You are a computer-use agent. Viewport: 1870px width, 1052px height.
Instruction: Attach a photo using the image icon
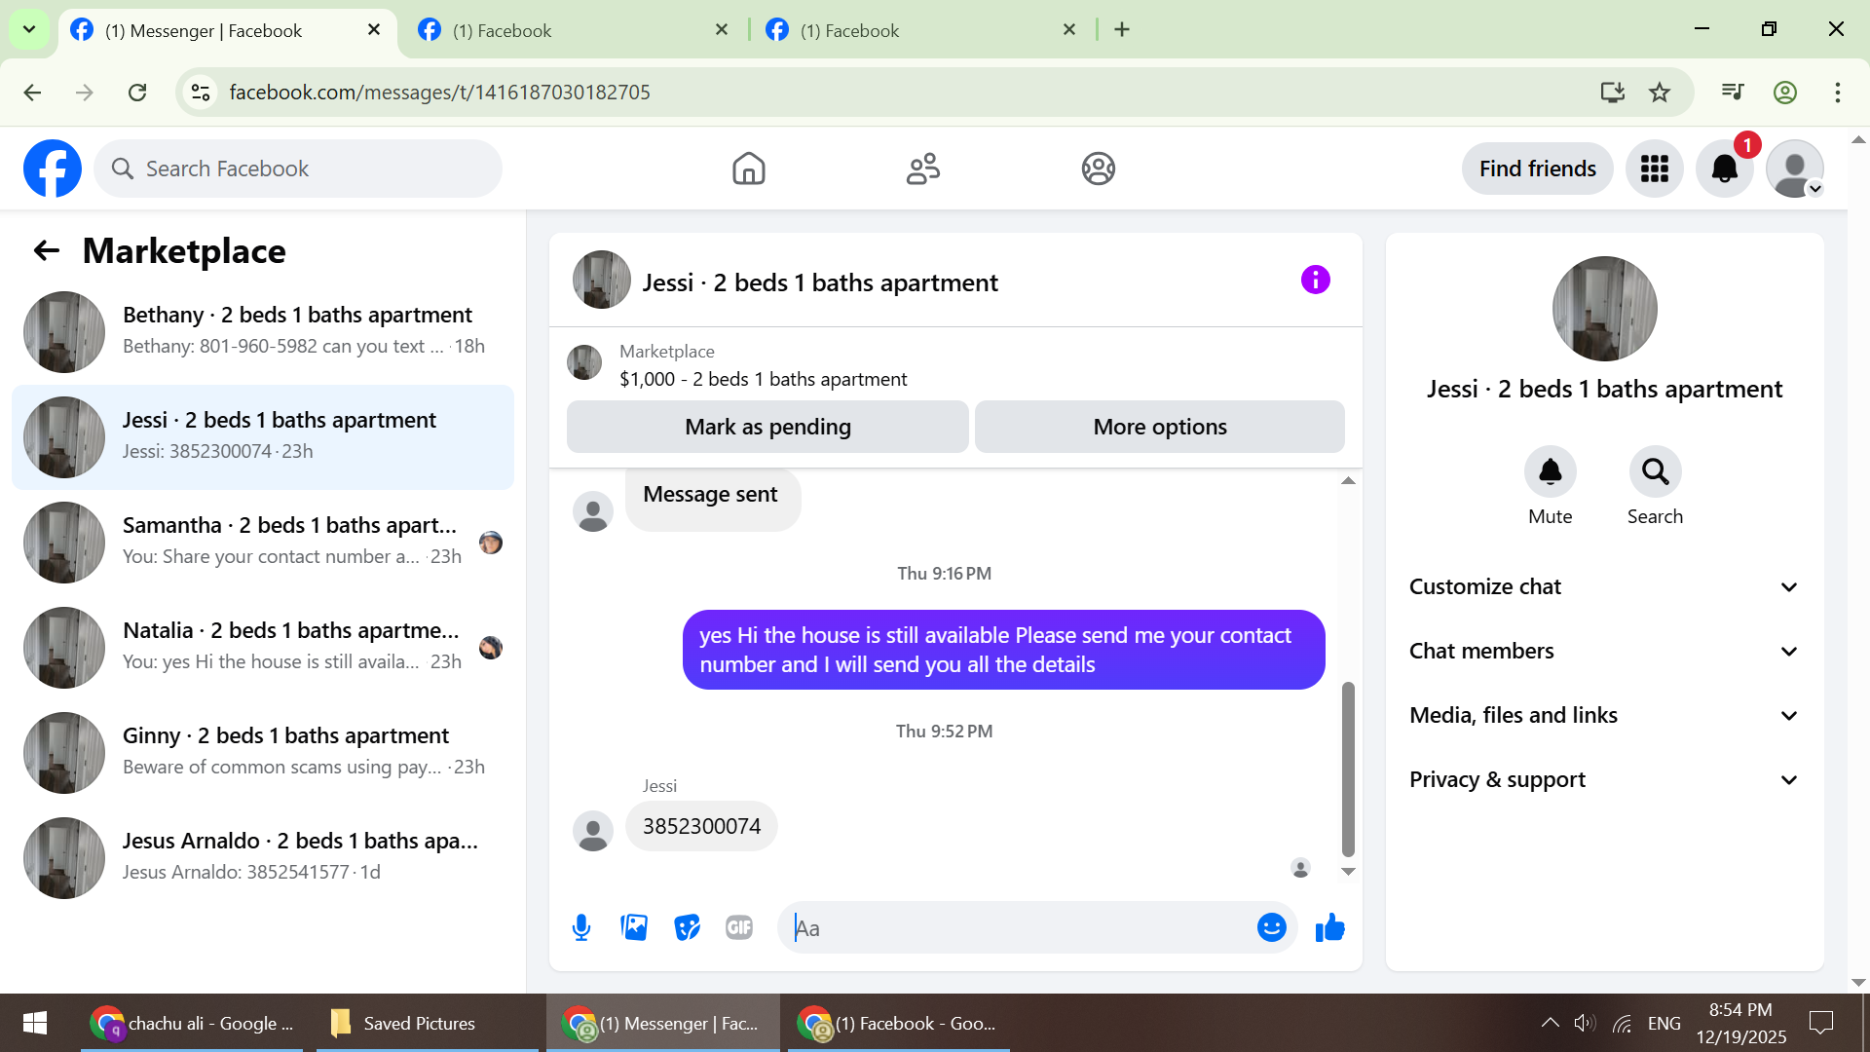tap(634, 927)
